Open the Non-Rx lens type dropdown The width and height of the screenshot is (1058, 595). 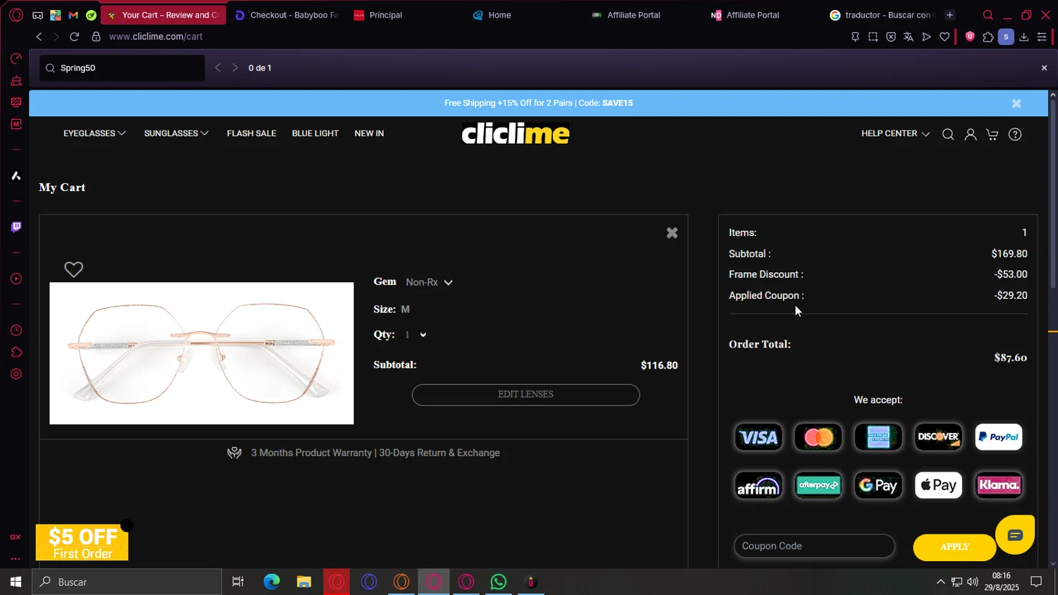tap(429, 282)
